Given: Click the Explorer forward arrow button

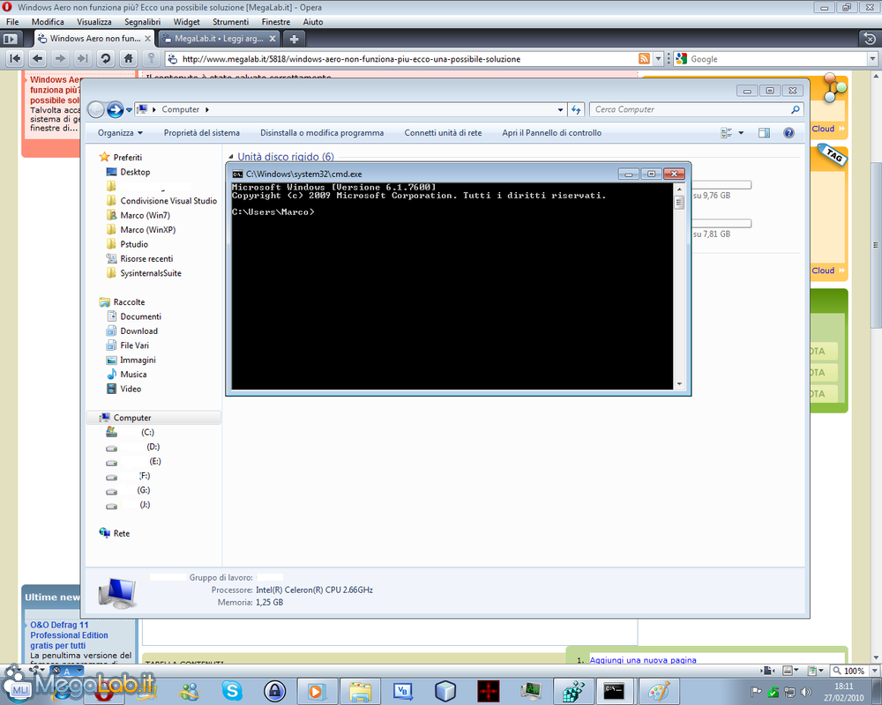Looking at the screenshot, I should point(115,109).
